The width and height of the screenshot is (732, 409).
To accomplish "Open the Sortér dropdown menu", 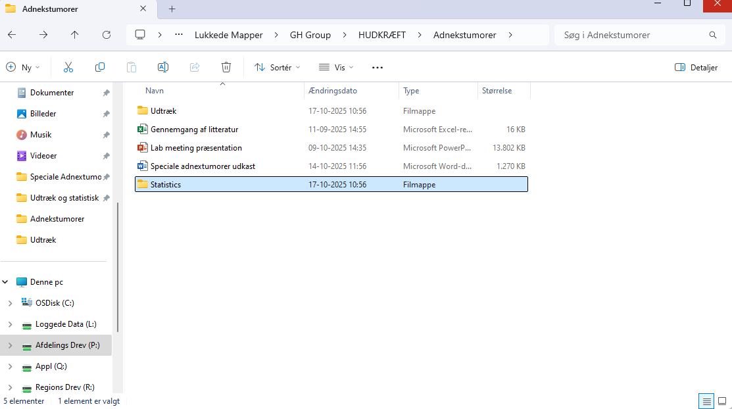I will 277,67.
